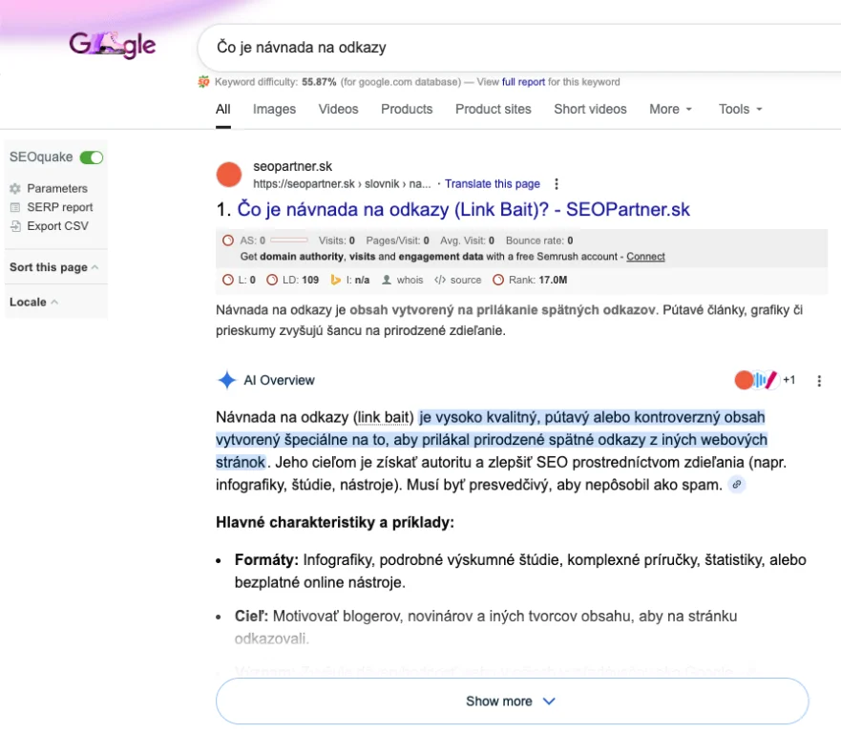Toggle the SEOquake switch off
This screenshot has width=841, height=733.
click(x=92, y=157)
